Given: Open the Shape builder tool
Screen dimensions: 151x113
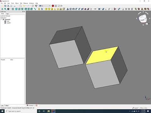Looking at the screenshot, I should [64, 9].
